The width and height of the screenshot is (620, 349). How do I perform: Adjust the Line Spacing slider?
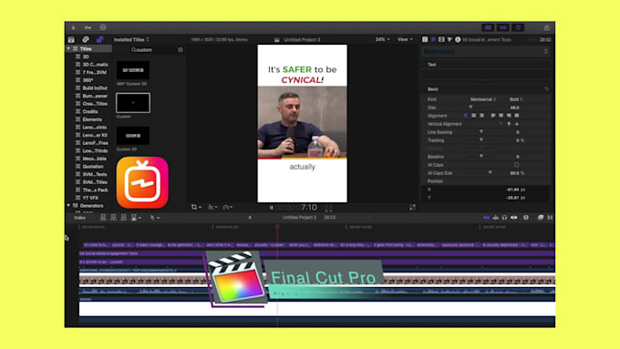coord(481,132)
